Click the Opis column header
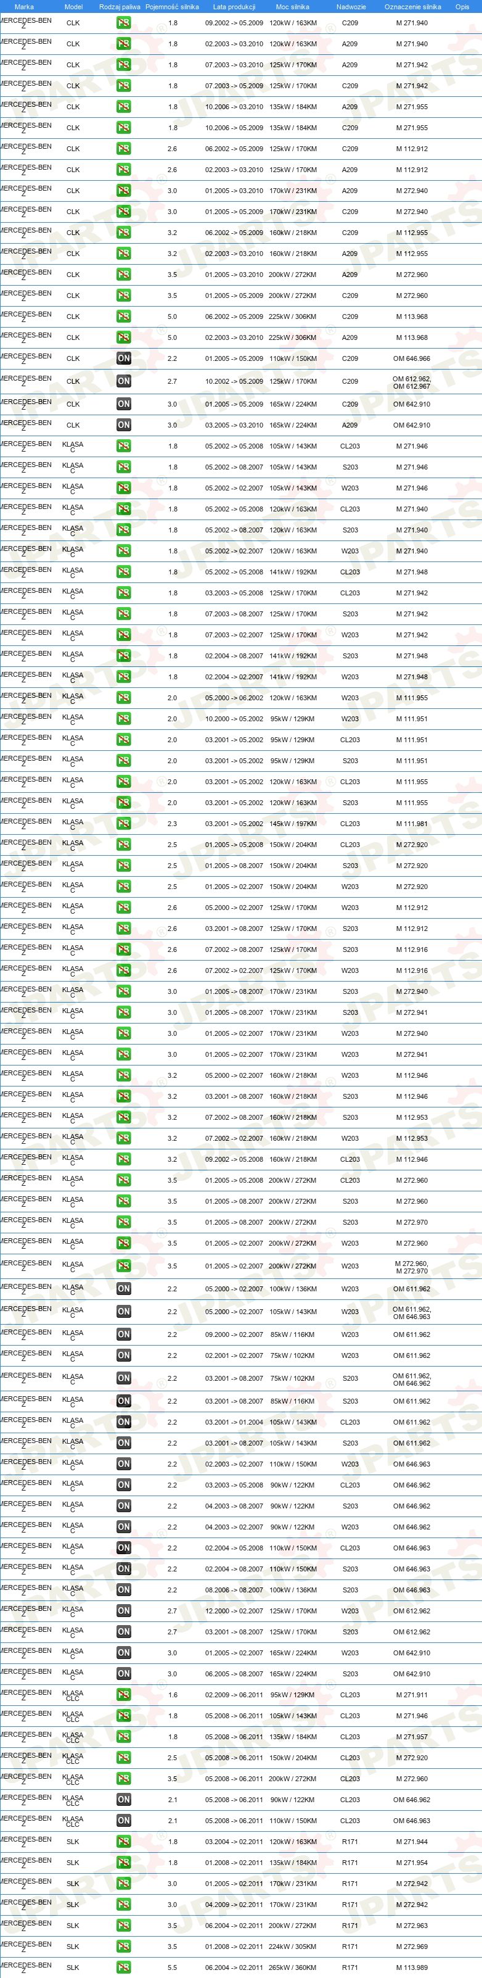Image resolution: width=482 pixels, height=1978 pixels. (x=462, y=6)
